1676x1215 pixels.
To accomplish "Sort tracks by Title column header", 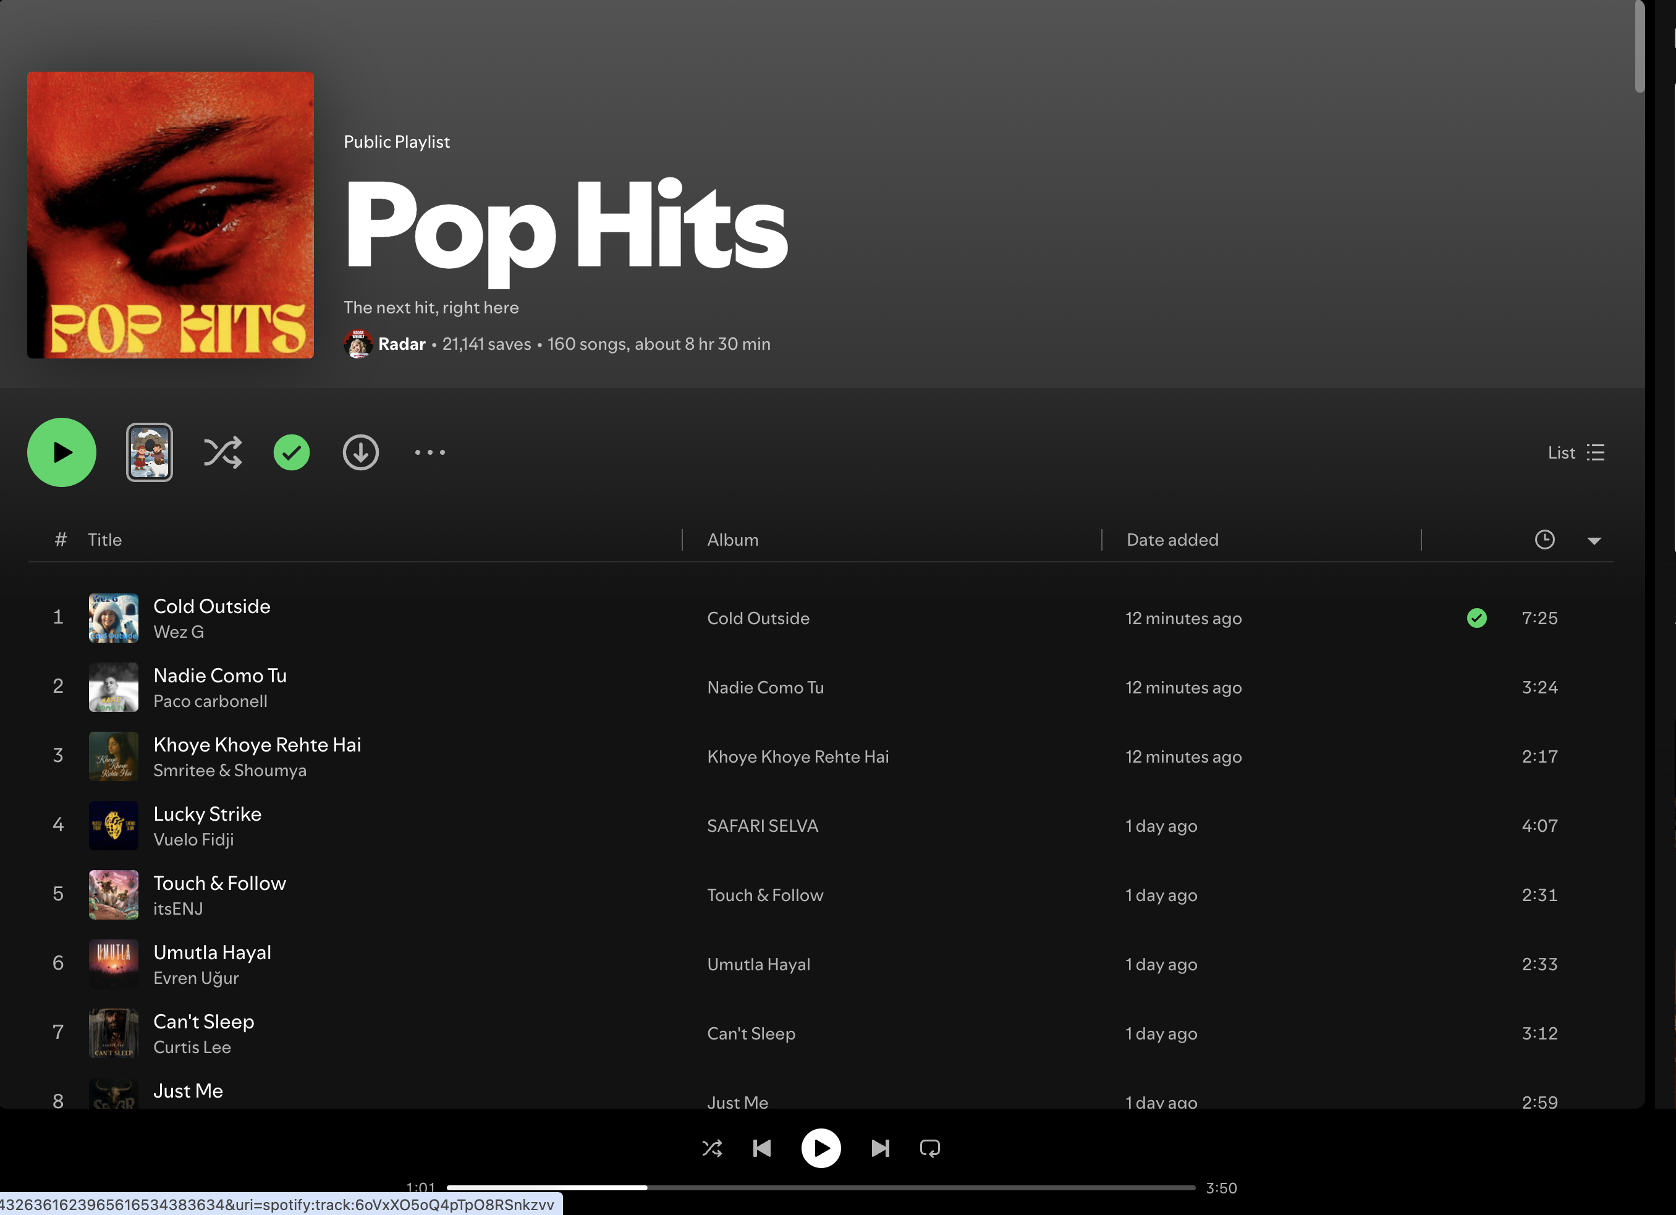I will click(x=105, y=540).
